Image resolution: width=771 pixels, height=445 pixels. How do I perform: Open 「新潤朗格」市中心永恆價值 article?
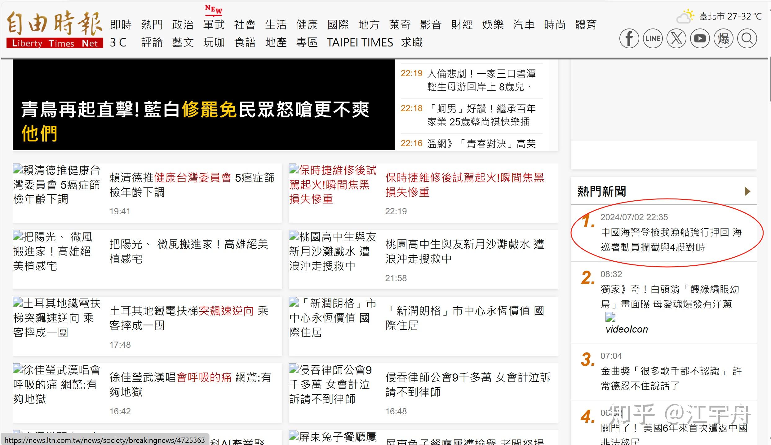pyautogui.click(x=465, y=318)
